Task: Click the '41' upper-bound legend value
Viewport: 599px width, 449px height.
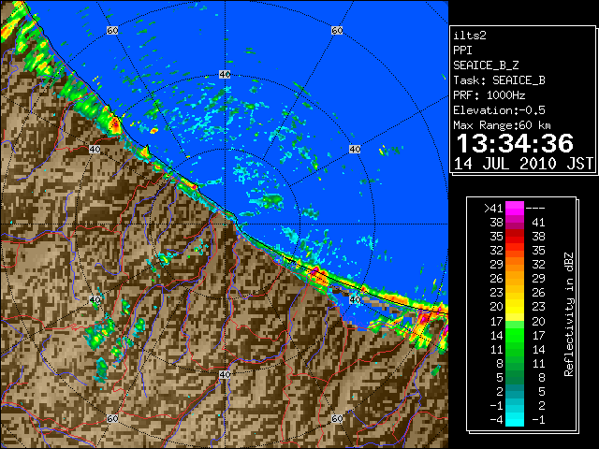Action: 538,223
